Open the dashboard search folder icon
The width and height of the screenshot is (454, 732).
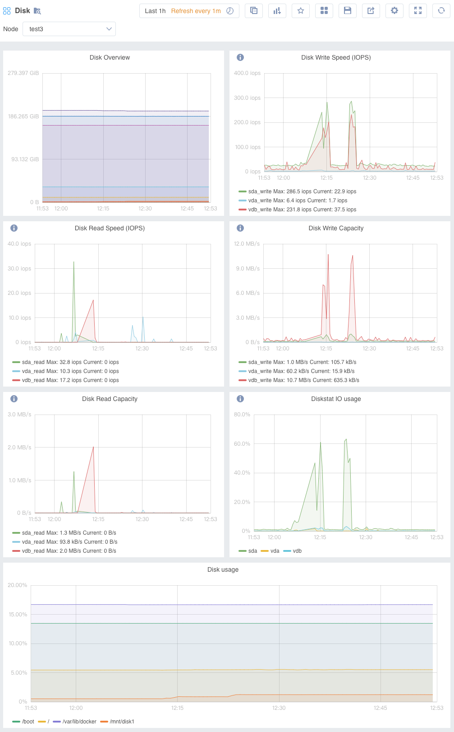point(37,11)
